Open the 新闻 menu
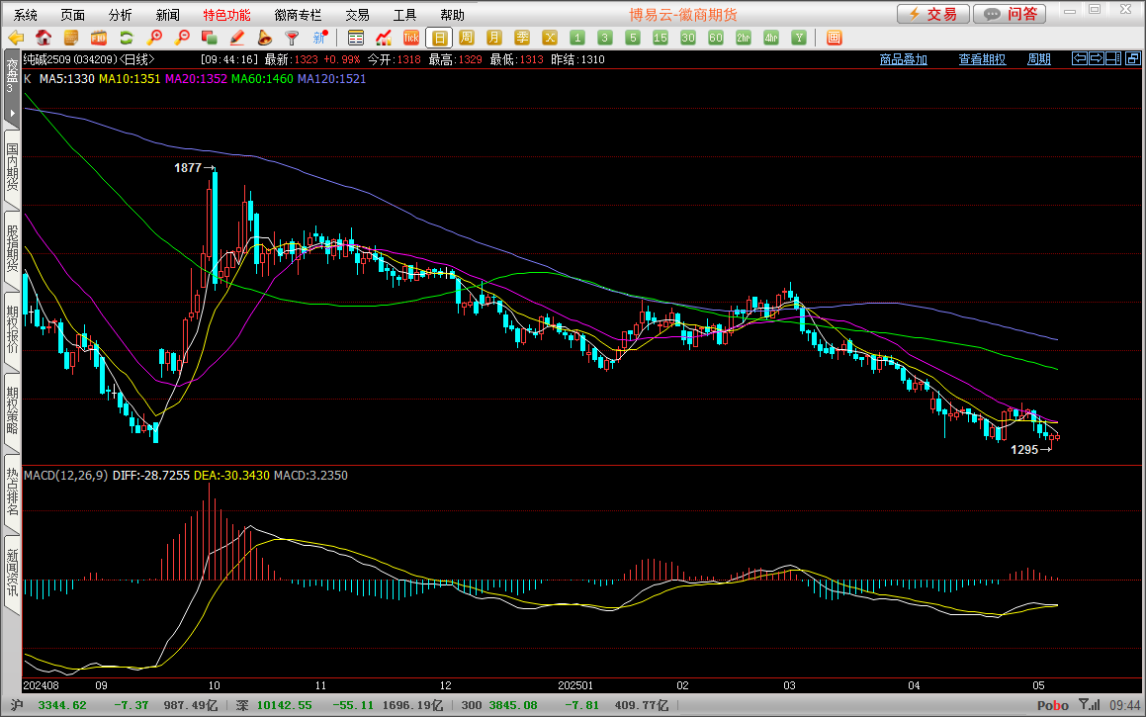Image resolution: width=1146 pixels, height=717 pixels. (x=167, y=15)
